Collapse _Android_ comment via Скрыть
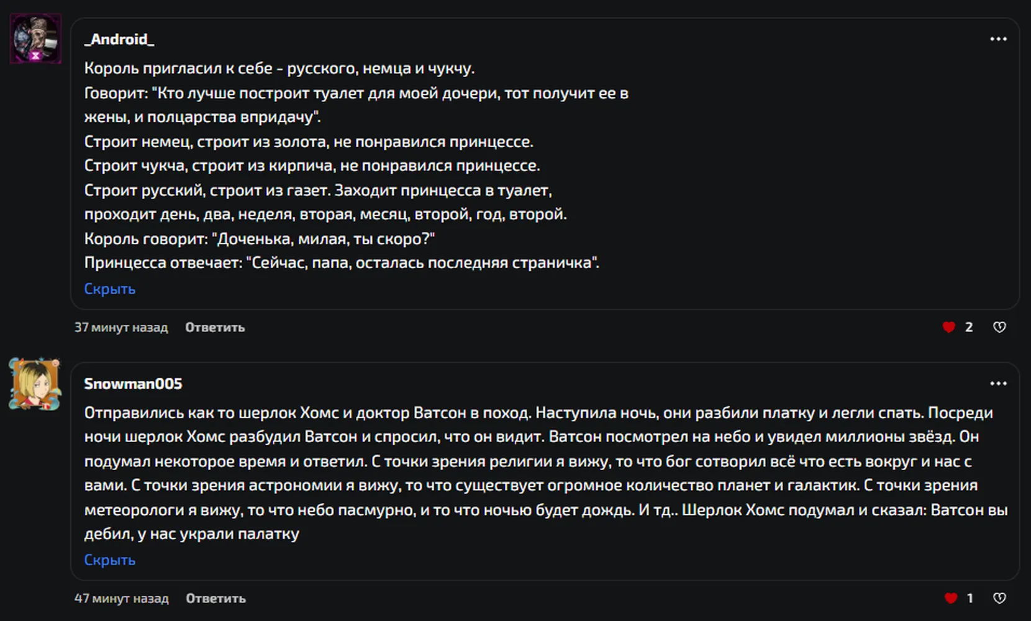 click(x=110, y=289)
